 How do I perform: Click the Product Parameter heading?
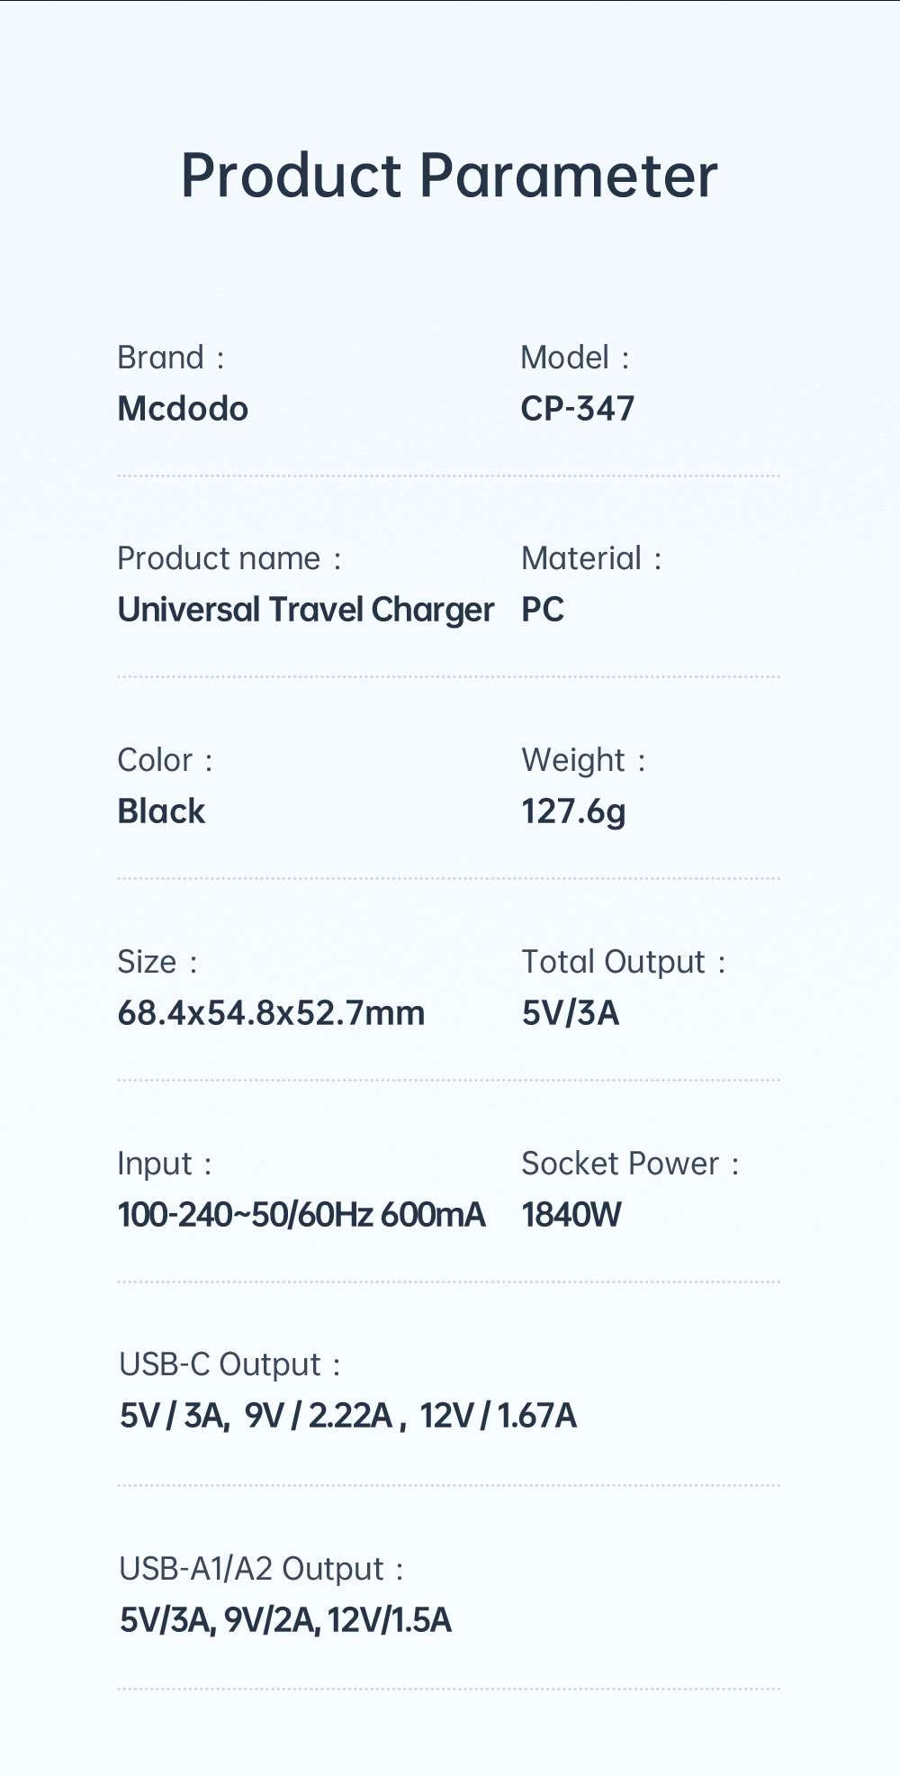click(x=449, y=176)
